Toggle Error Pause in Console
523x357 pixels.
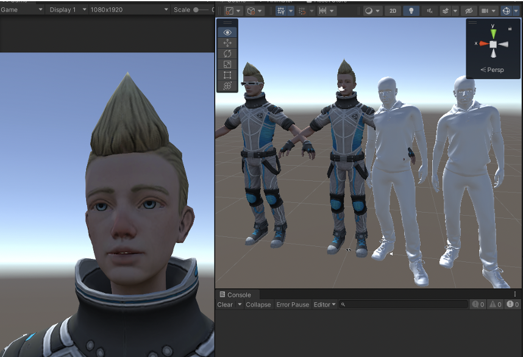[293, 305]
